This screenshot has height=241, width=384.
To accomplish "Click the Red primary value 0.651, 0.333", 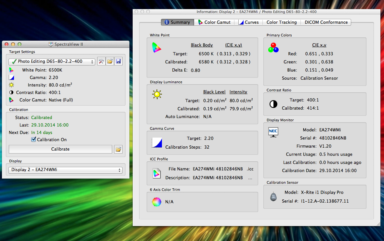I will click(319, 54).
